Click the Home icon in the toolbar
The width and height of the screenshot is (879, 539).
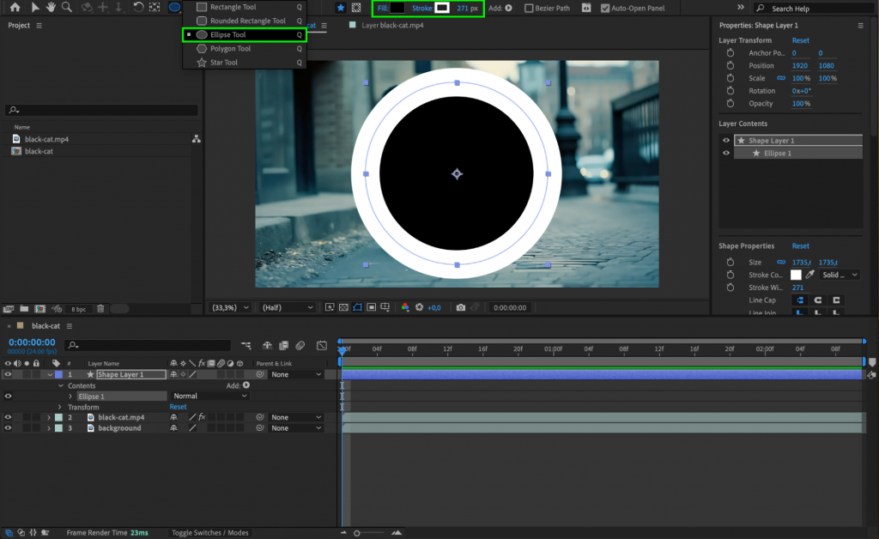[14, 8]
